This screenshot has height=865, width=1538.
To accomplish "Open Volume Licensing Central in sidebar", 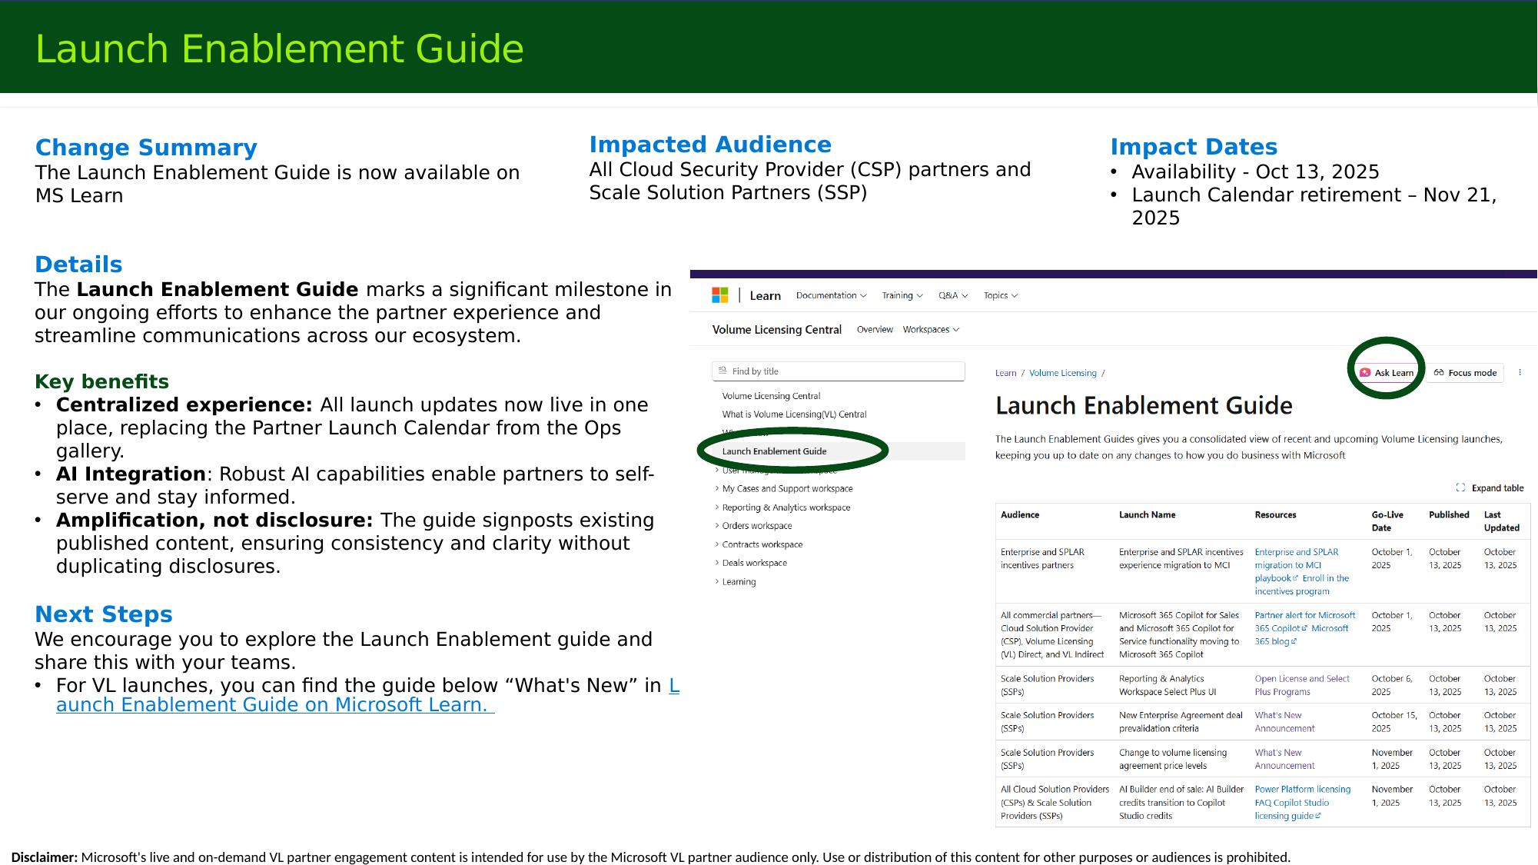I will pyautogui.click(x=771, y=396).
